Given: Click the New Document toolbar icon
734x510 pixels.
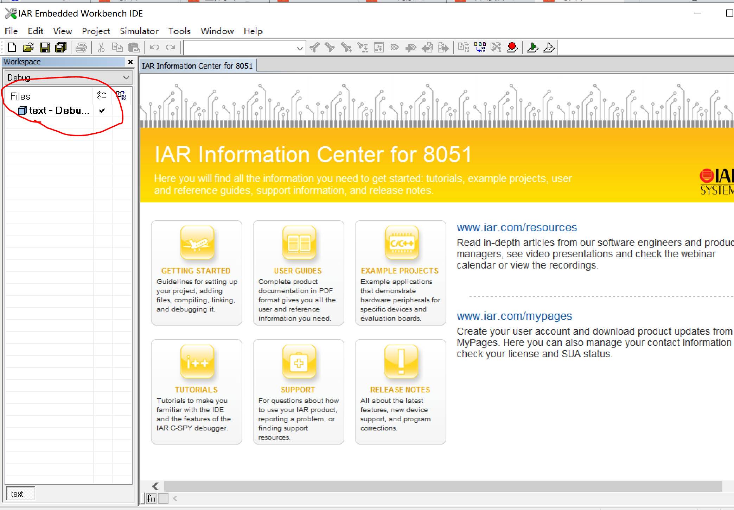Looking at the screenshot, I should click(12, 48).
